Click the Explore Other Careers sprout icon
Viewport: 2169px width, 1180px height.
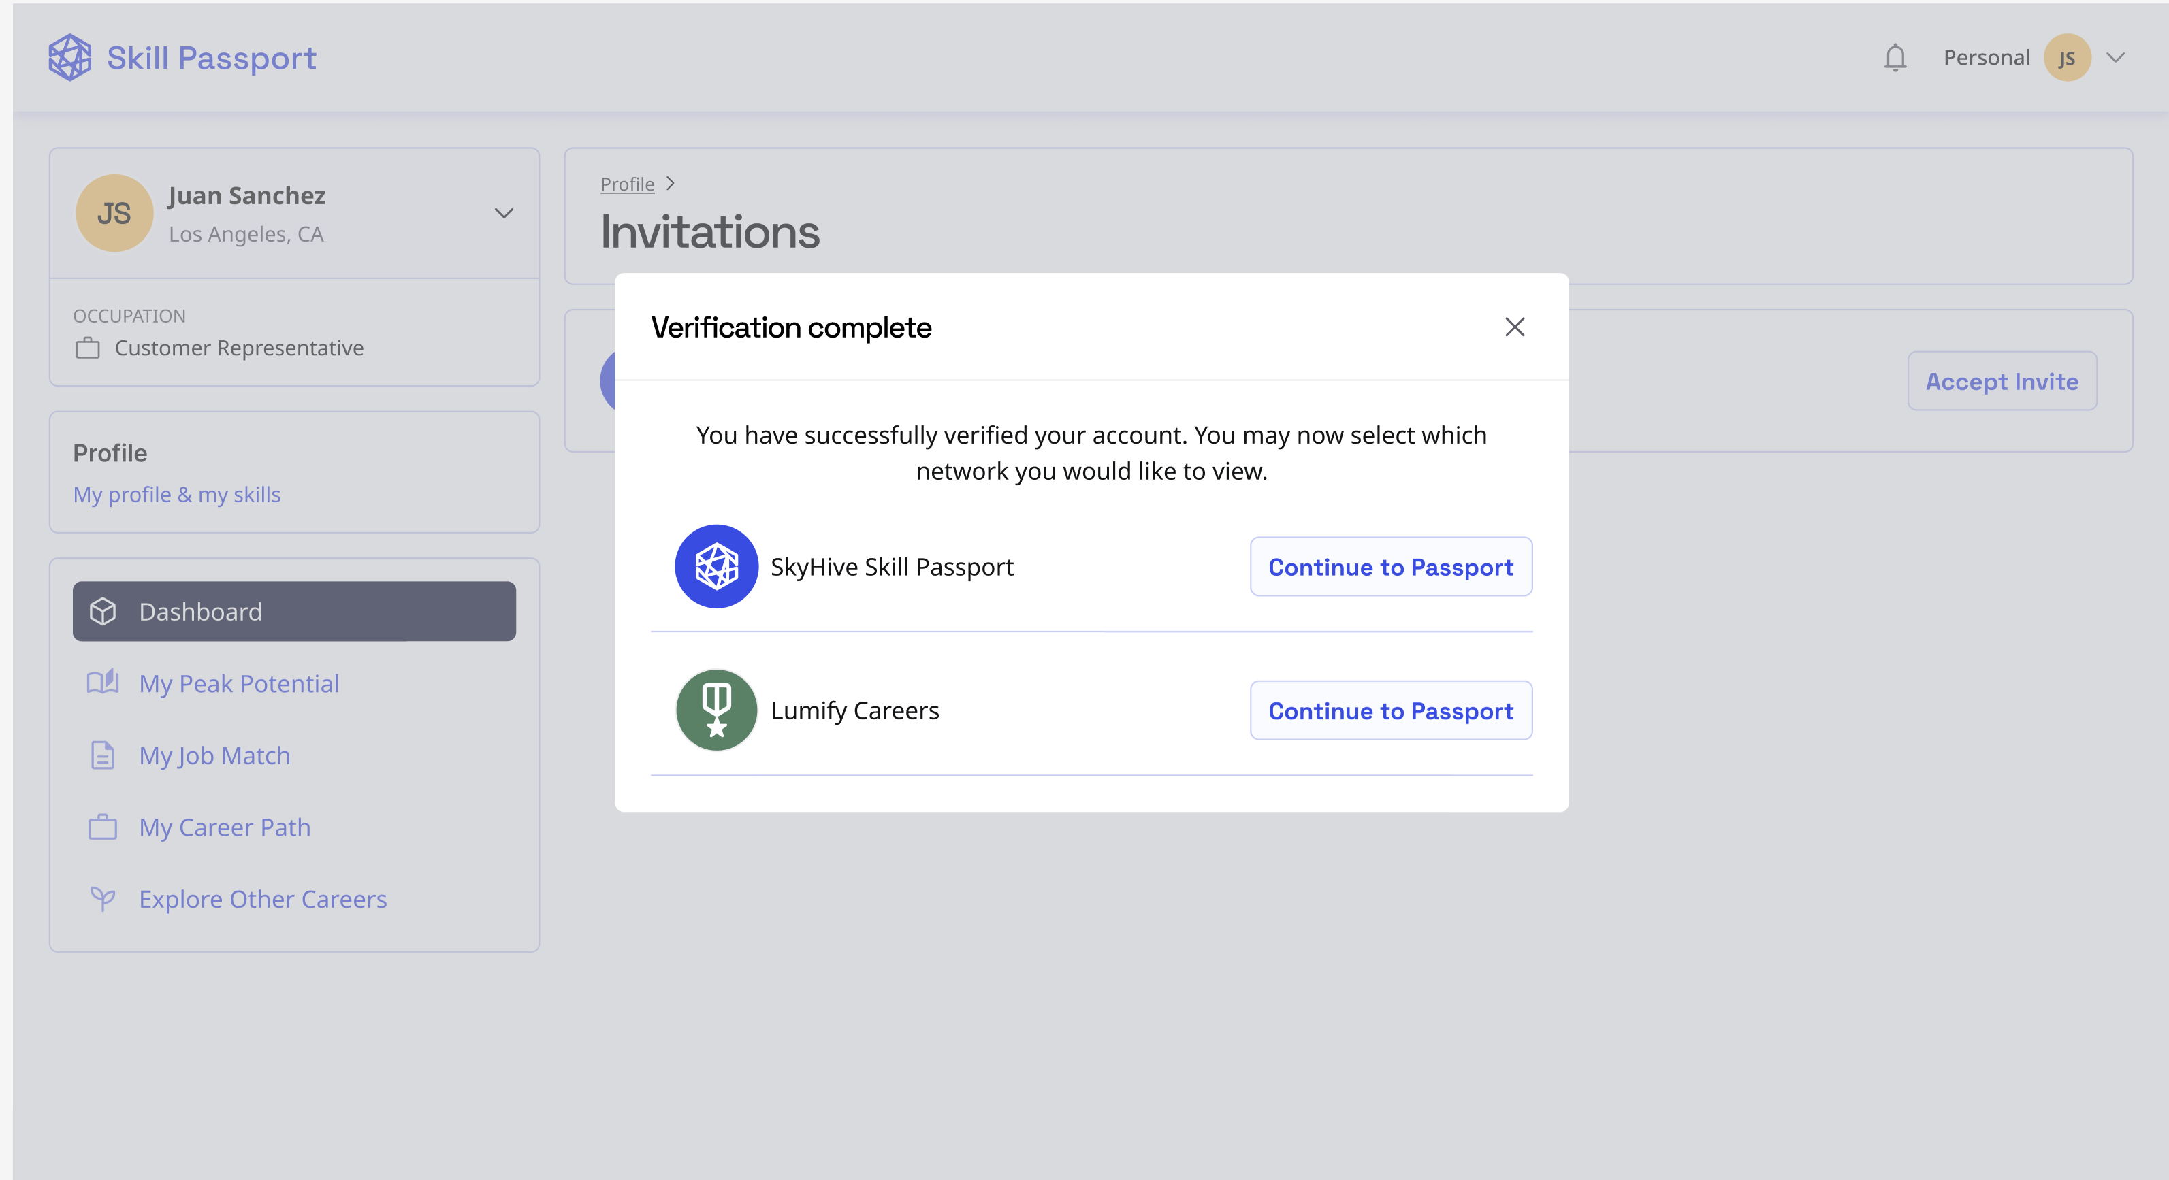(103, 899)
